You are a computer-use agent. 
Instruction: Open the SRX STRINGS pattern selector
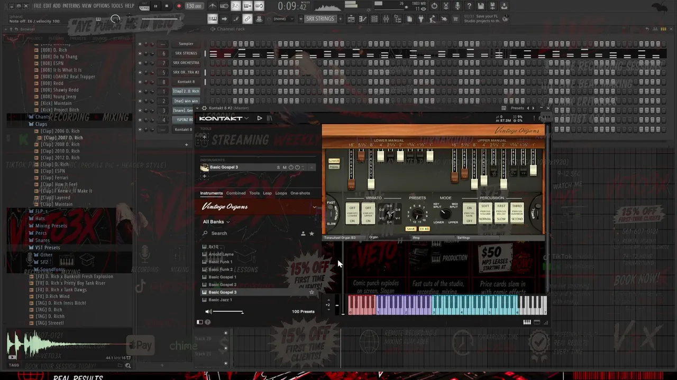point(320,18)
